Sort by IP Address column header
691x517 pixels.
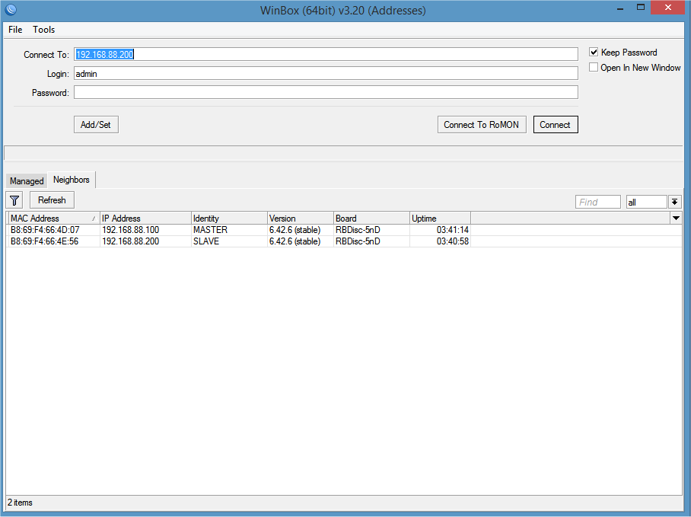pos(145,219)
